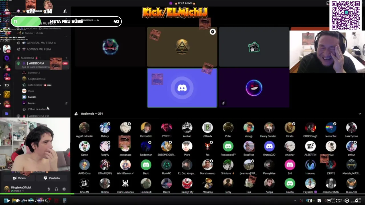Select speaker Summer_! in channel list
Viewport: 365px width, 205px height.
coord(34,73)
